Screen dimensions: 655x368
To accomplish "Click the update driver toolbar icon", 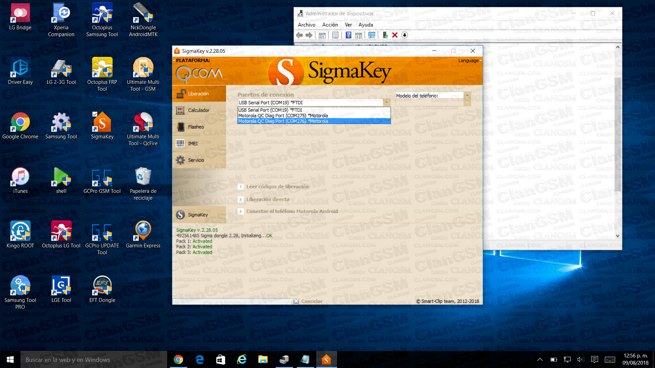I will pos(385,35).
